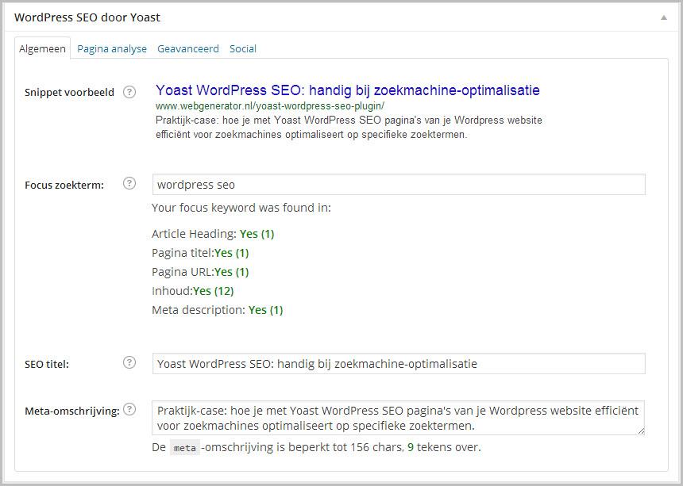Click inside the Focus zoekterm field
The height and width of the screenshot is (486, 683).
(397, 184)
